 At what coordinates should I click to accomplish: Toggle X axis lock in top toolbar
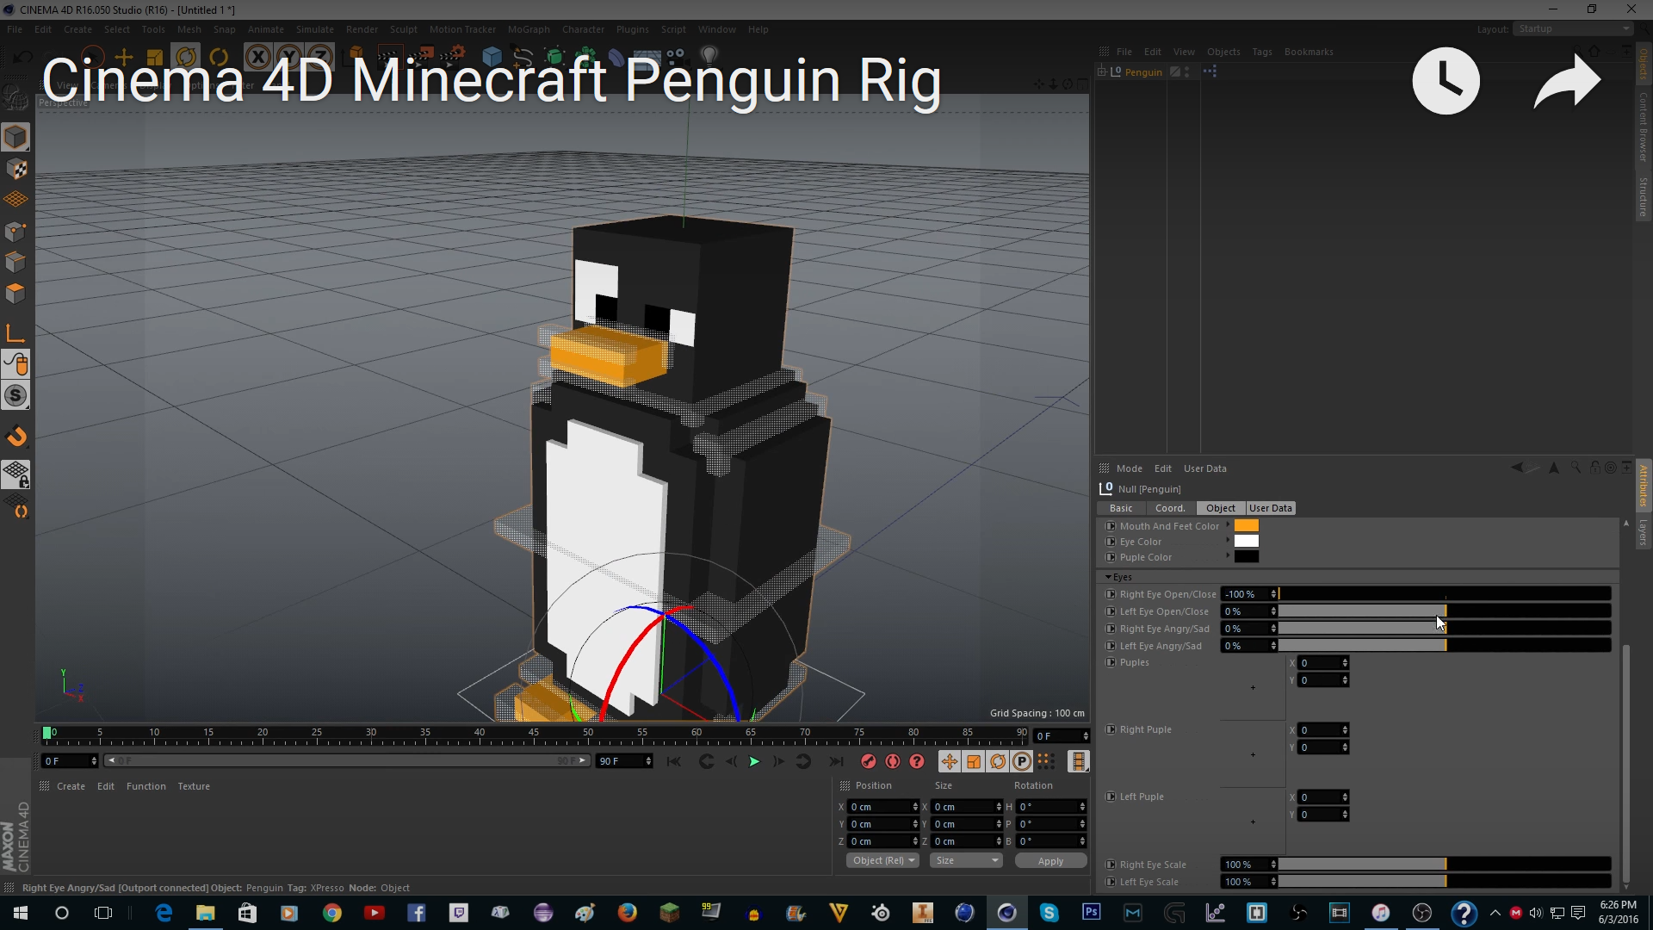click(x=257, y=58)
